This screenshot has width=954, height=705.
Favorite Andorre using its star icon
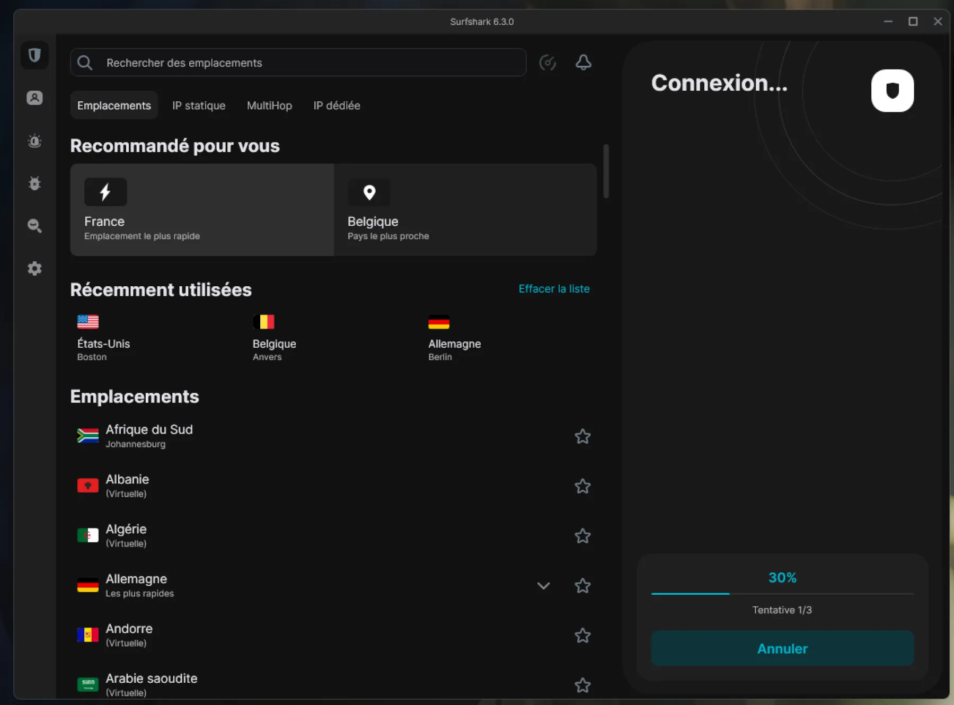[x=583, y=636]
